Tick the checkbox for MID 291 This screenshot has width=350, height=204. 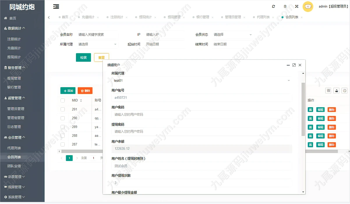pos(63,109)
